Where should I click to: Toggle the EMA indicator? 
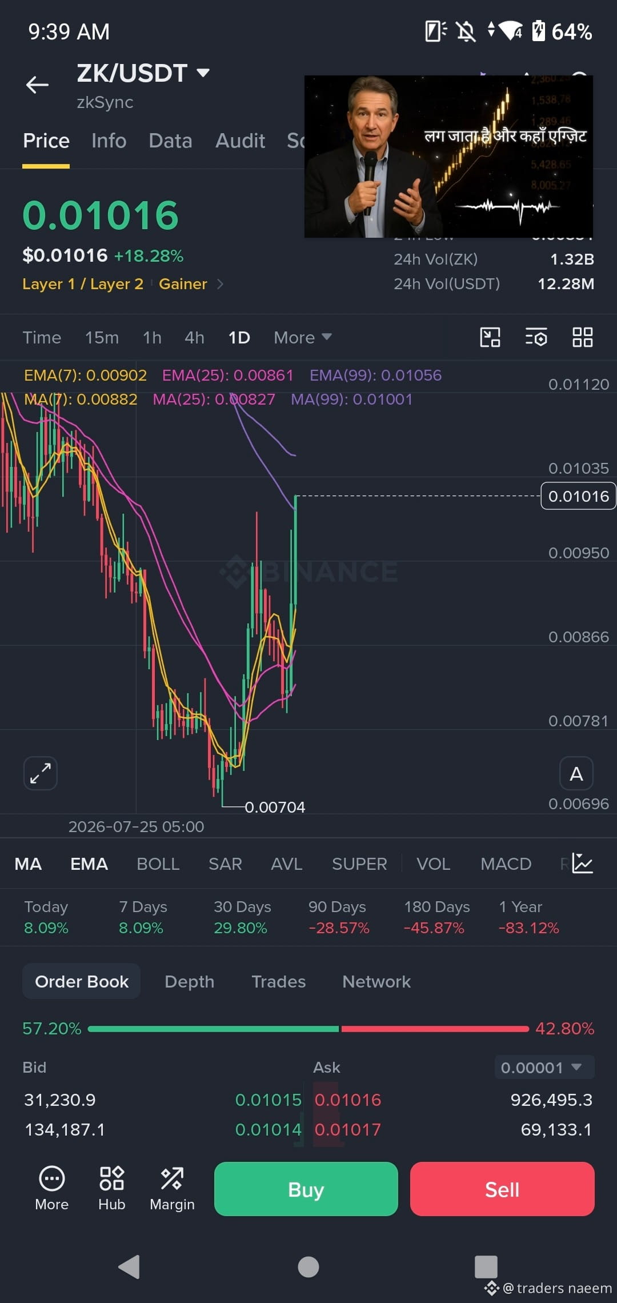[x=89, y=864]
